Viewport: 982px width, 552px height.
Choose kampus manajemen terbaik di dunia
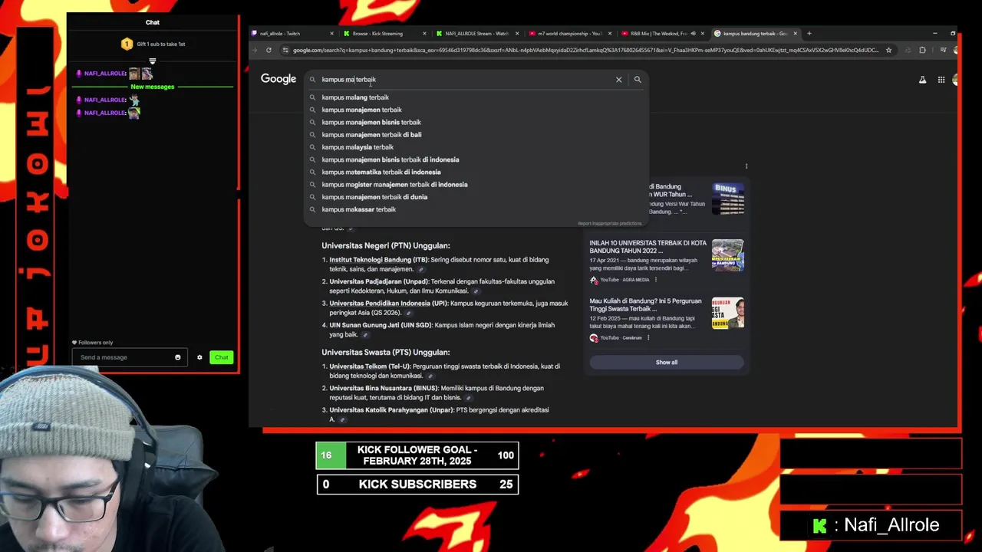click(477, 197)
